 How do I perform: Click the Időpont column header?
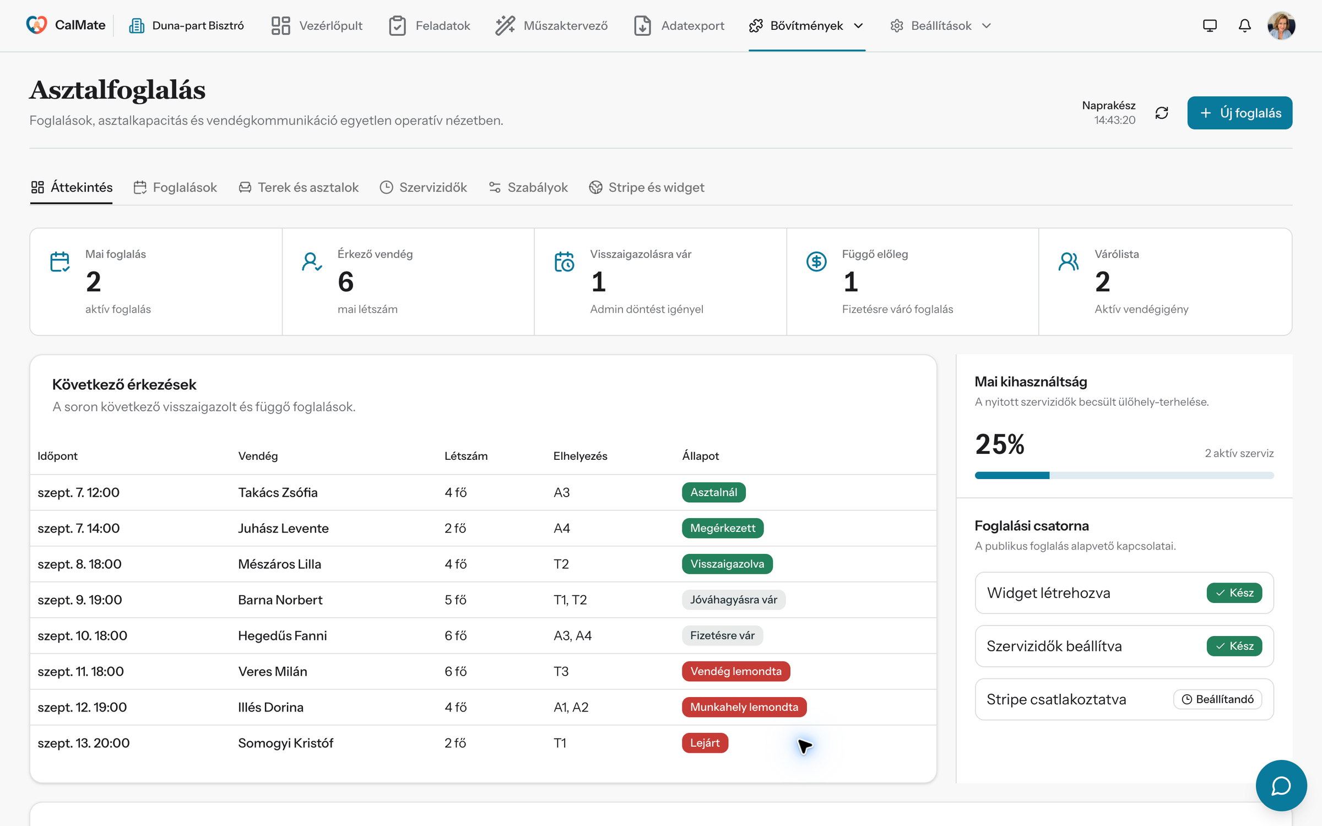point(57,456)
